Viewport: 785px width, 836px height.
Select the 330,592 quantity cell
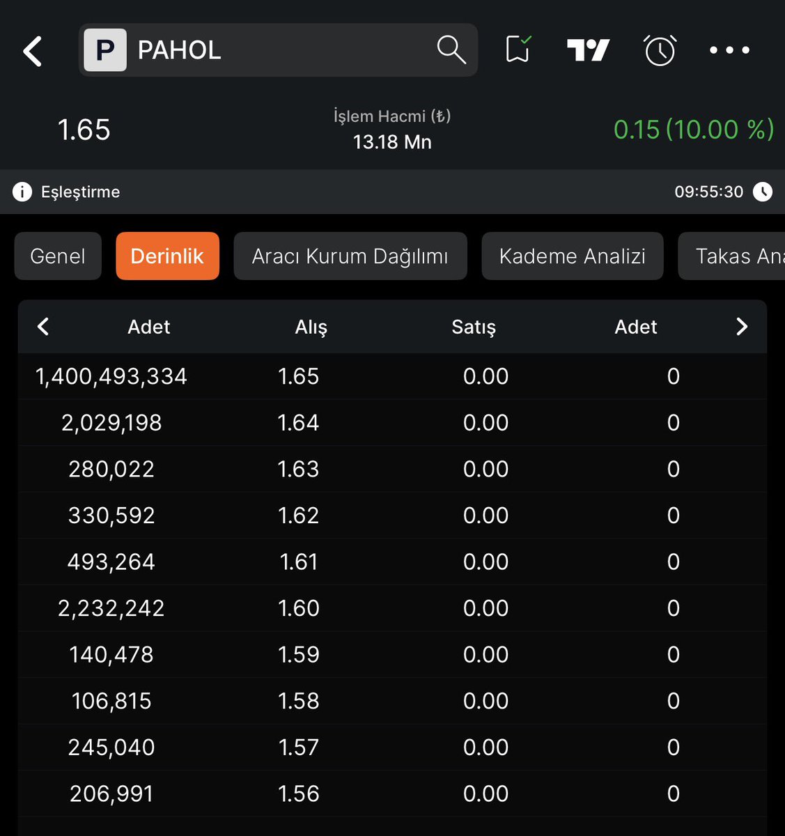[111, 516]
